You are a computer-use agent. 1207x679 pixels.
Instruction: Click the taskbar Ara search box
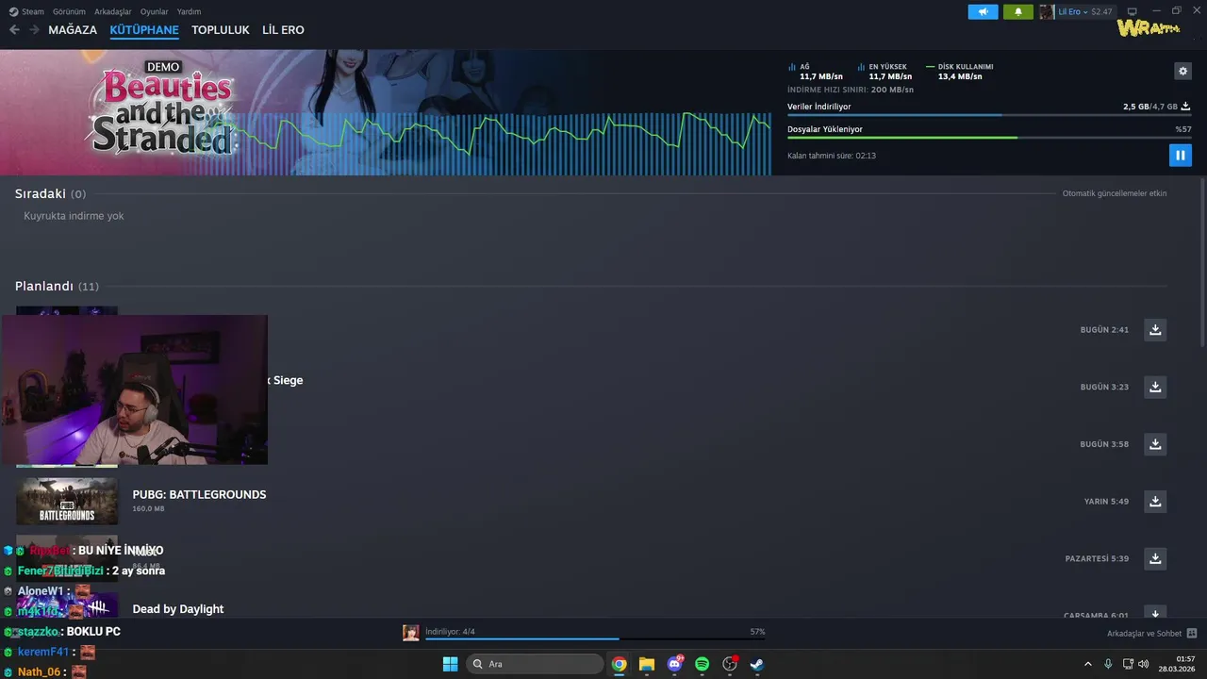coord(535,664)
